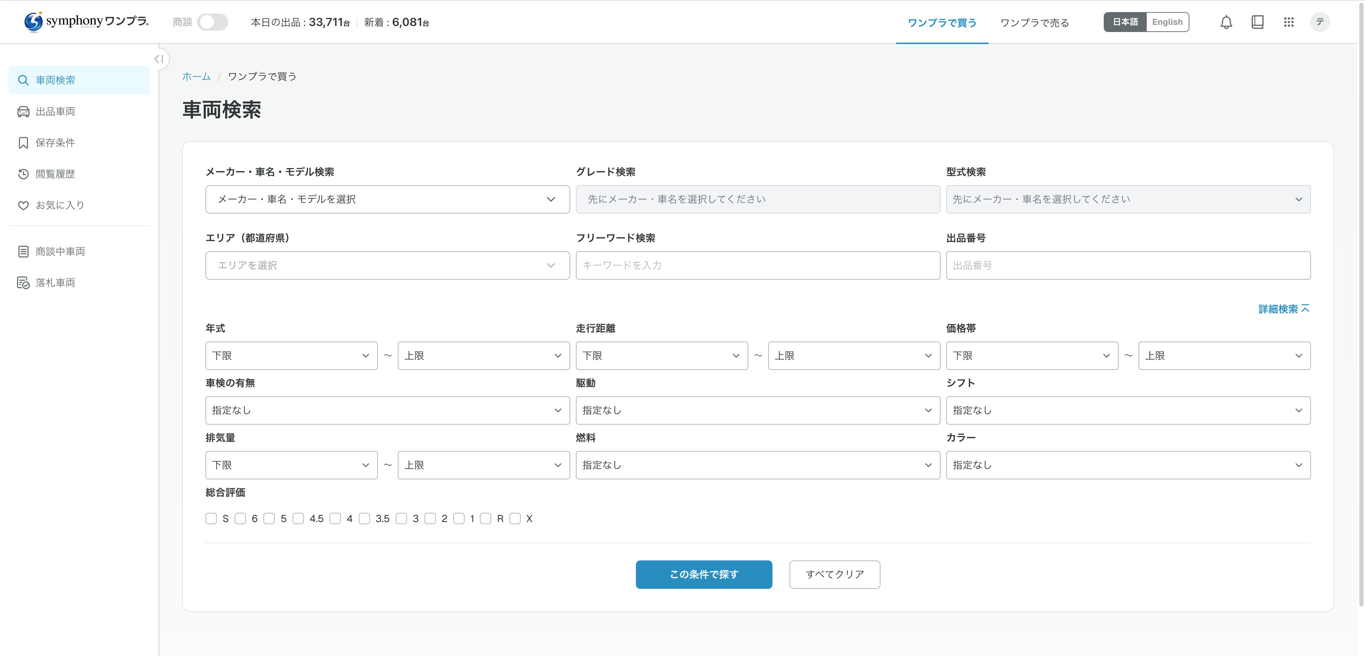The height and width of the screenshot is (656, 1365).
Task: Check the R rating checkbox
Action: click(485, 518)
